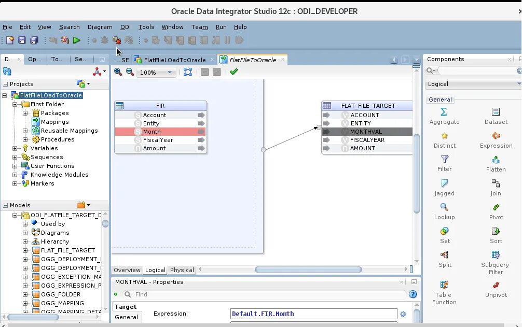The image size is (522, 327).
Task: Open the Op.. navigator tab
Action: tap(34, 59)
